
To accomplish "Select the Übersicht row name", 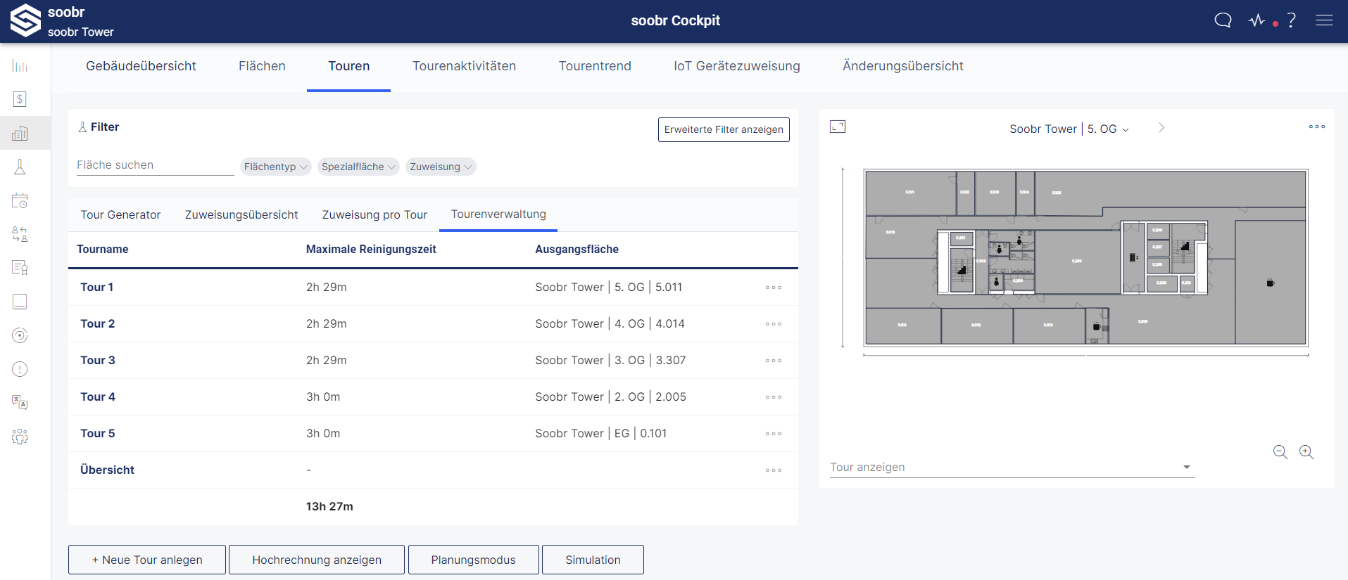I will 107,470.
